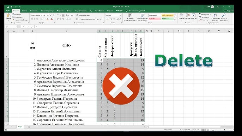242x136 pixels.
Task: Open Format as Table (Форматировать как таблицу)
Action: tap(142, 17)
